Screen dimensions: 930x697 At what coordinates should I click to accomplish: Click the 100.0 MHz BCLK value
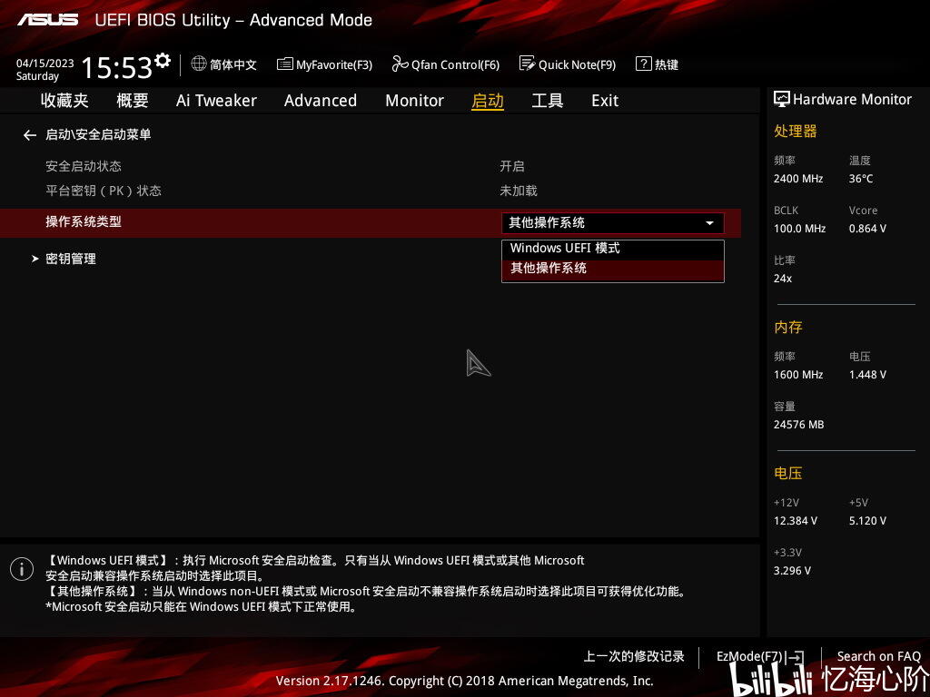click(x=799, y=228)
